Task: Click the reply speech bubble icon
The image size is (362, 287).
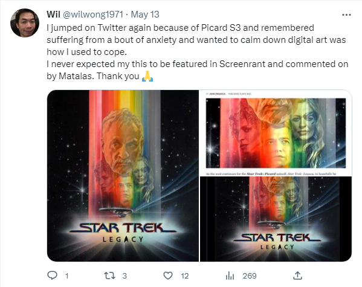Action: 53,276
